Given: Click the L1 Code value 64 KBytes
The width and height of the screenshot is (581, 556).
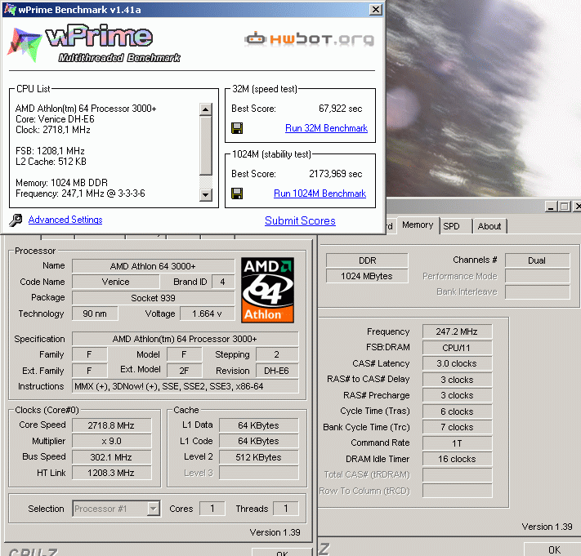Looking at the screenshot, I should (258, 441).
